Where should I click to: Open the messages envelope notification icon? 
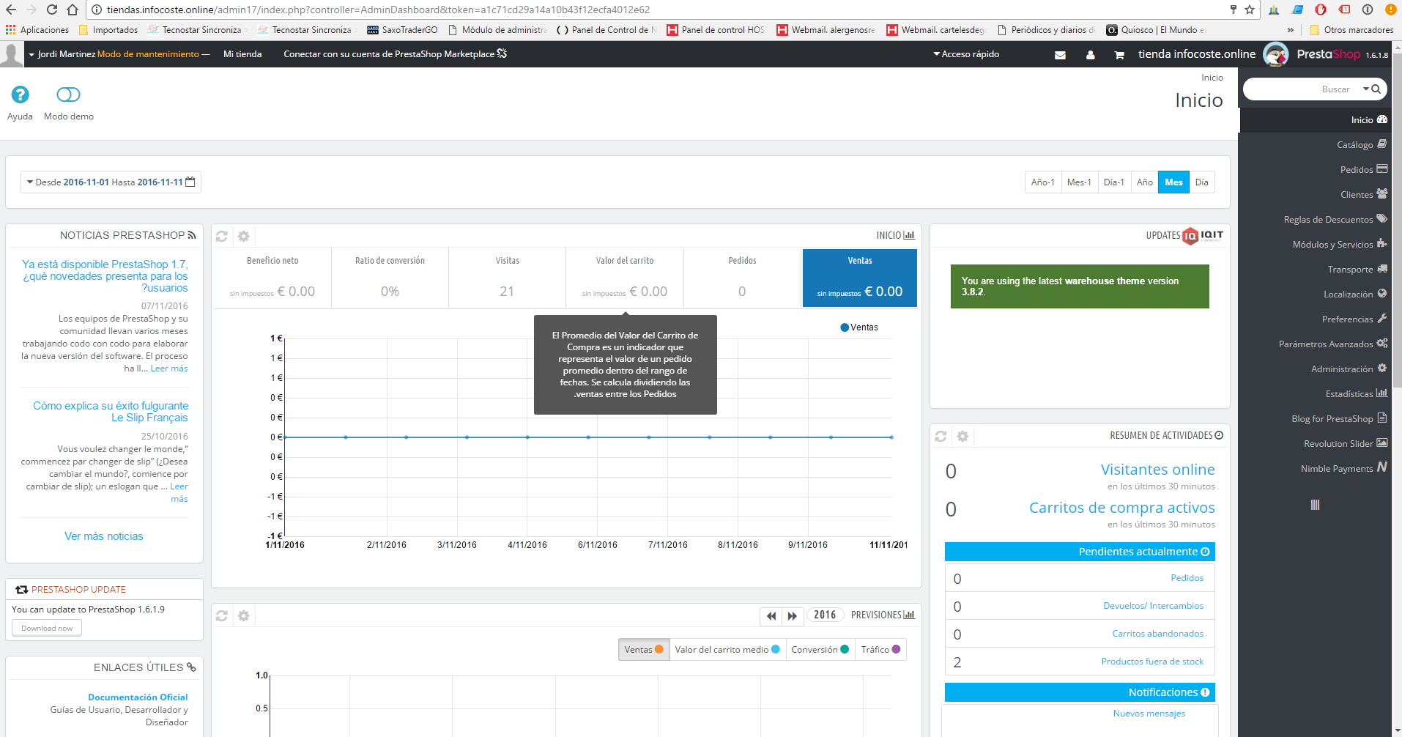1060,55
